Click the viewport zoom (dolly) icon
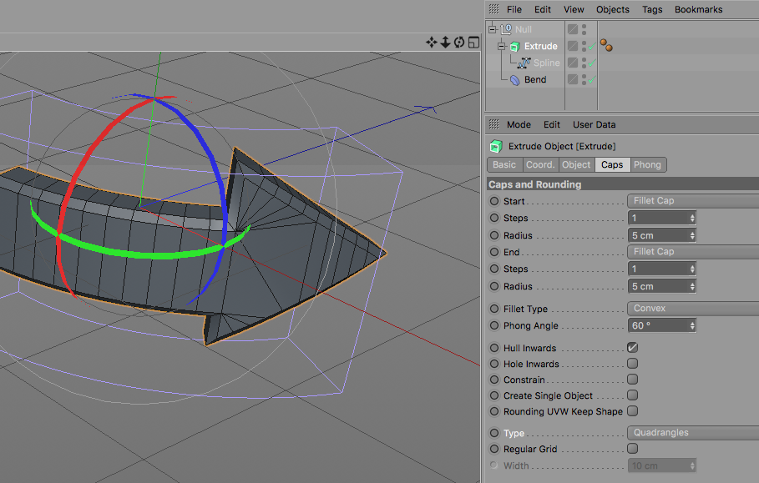 [445, 42]
